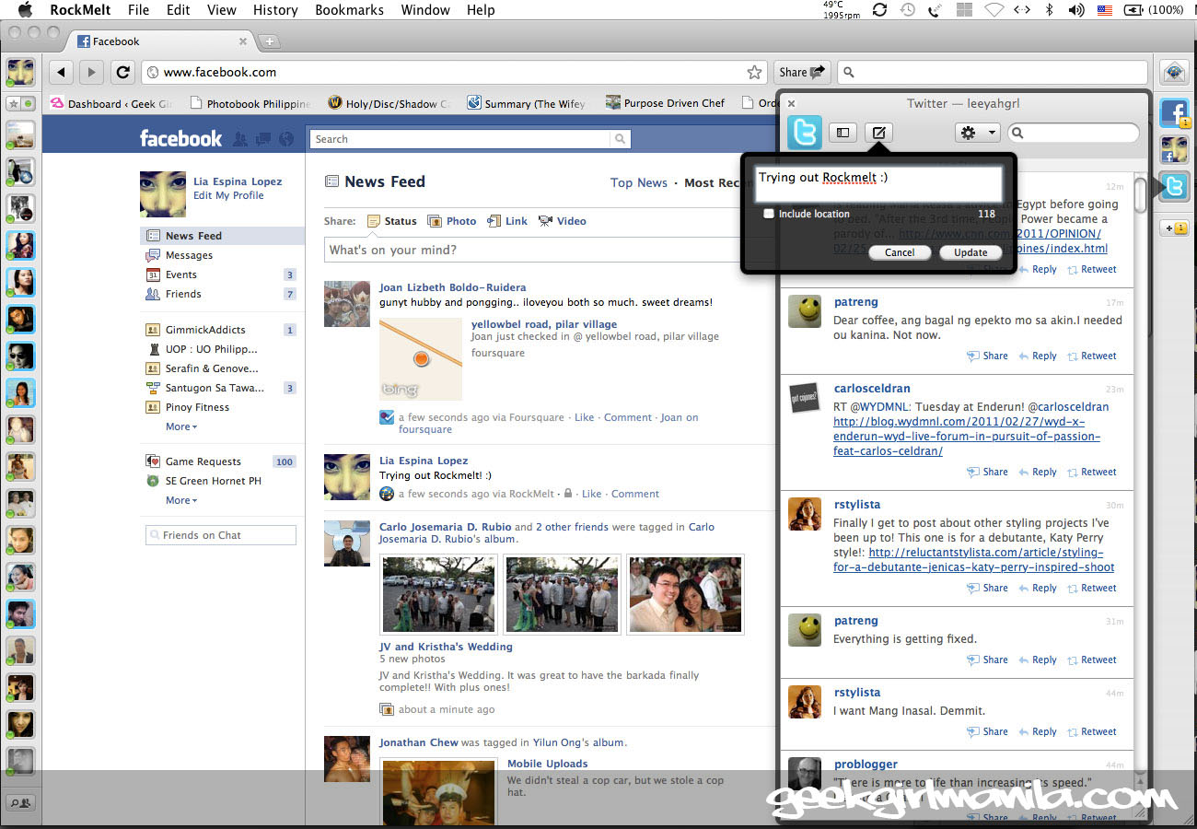The width and height of the screenshot is (1197, 829).
Task: Cancel the tweet composition
Action: click(900, 252)
